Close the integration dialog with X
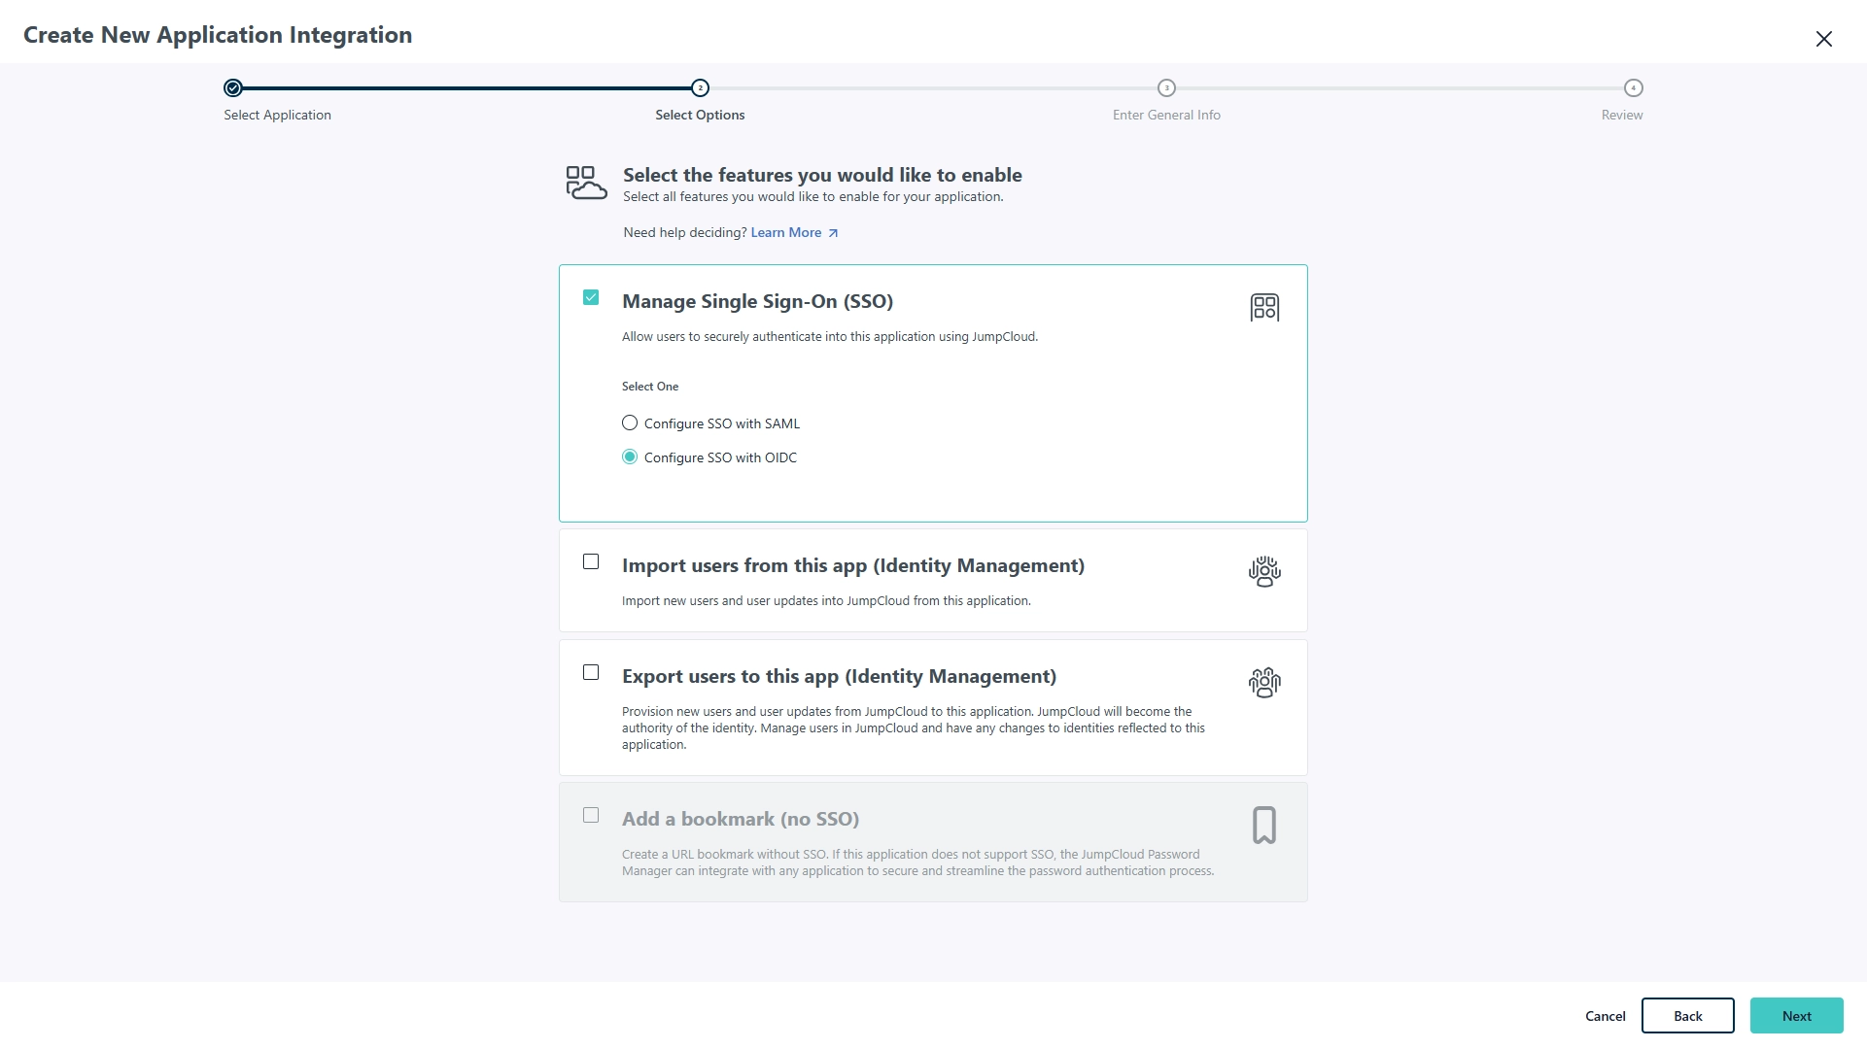 point(1823,39)
